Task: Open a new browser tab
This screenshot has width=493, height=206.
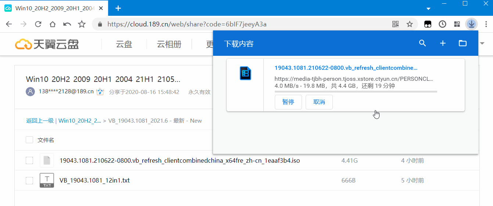Action: click(118, 8)
